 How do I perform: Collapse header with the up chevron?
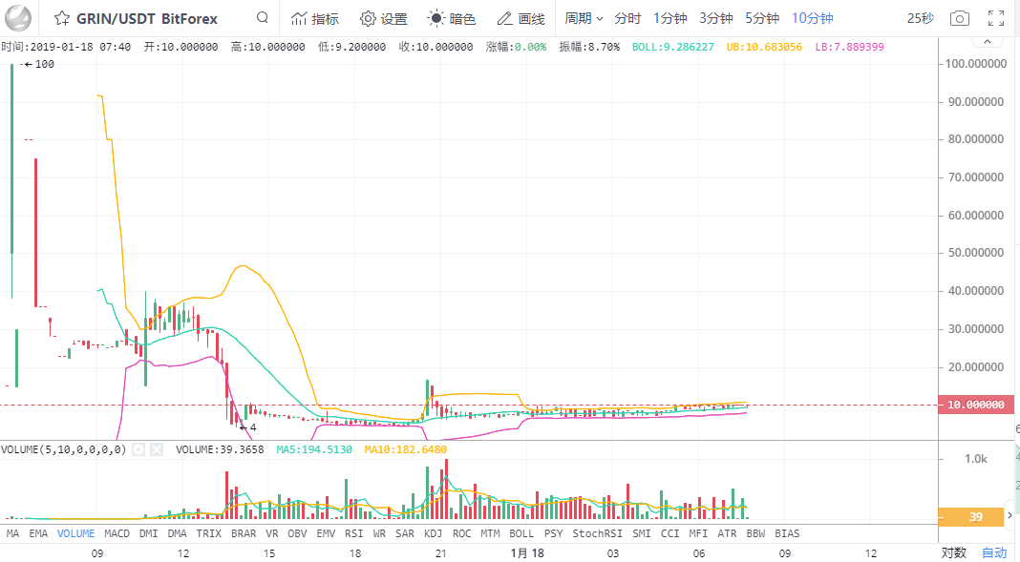pos(988,42)
